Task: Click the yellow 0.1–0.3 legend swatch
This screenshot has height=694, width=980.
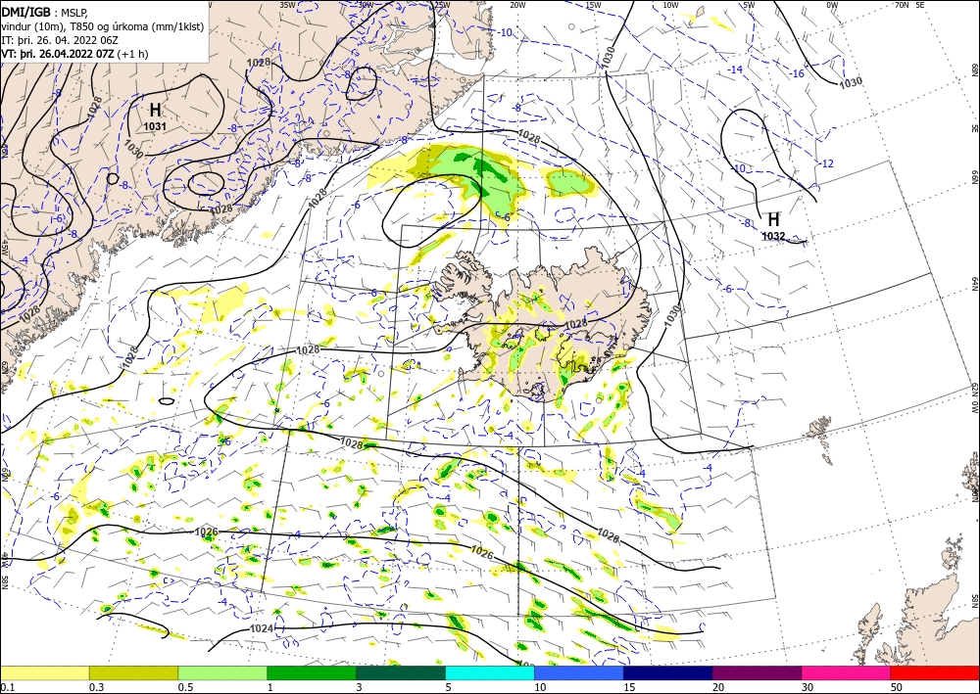Action: coord(44,672)
